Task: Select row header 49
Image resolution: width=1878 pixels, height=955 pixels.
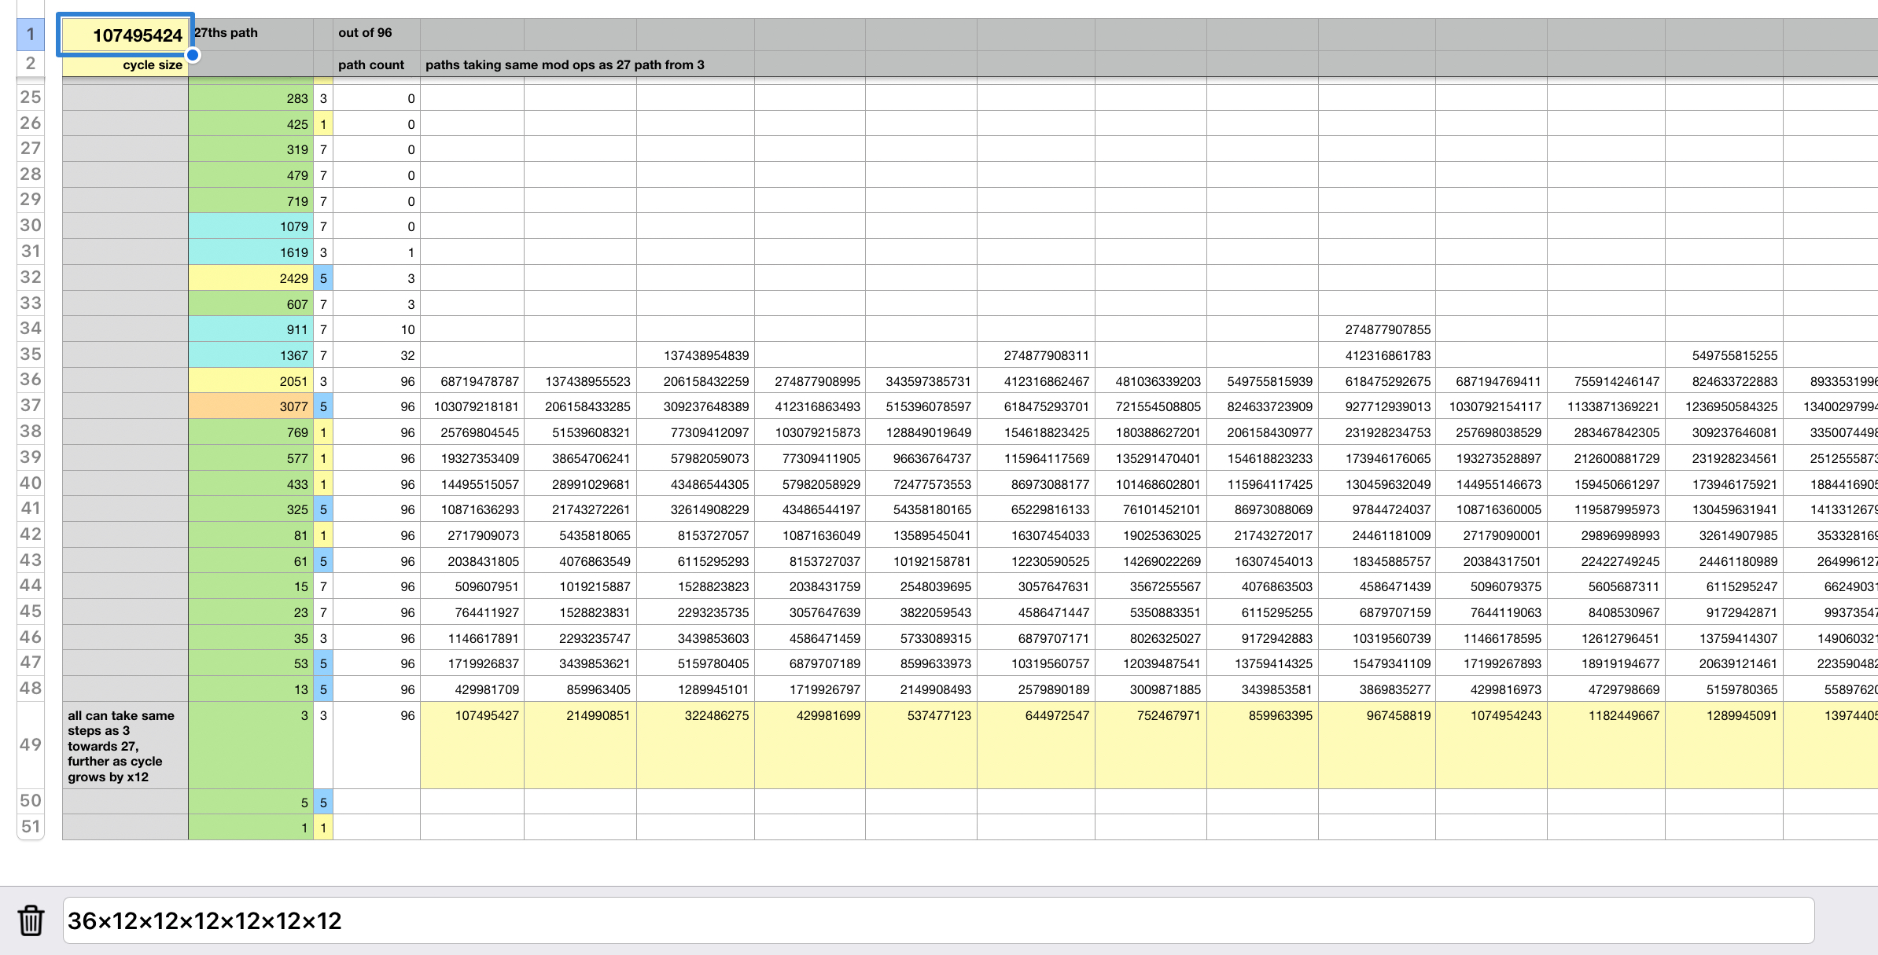Action: click(x=31, y=744)
